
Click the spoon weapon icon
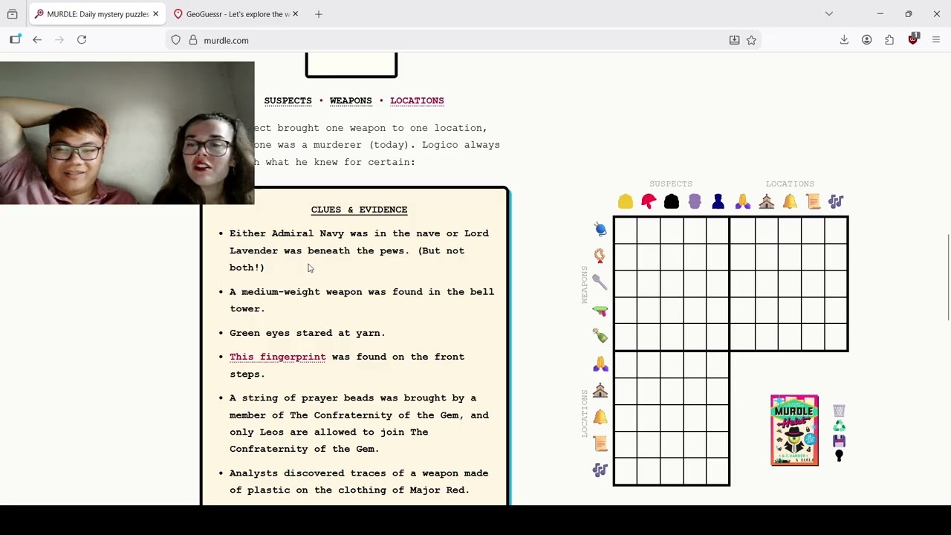[x=600, y=282]
